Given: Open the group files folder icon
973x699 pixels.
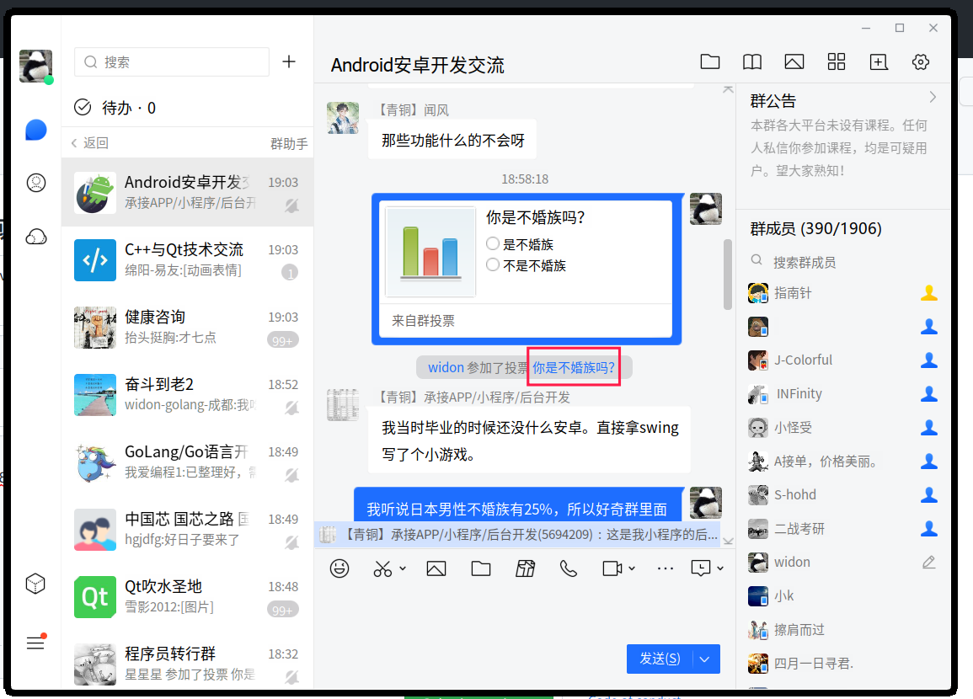Looking at the screenshot, I should tap(710, 62).
